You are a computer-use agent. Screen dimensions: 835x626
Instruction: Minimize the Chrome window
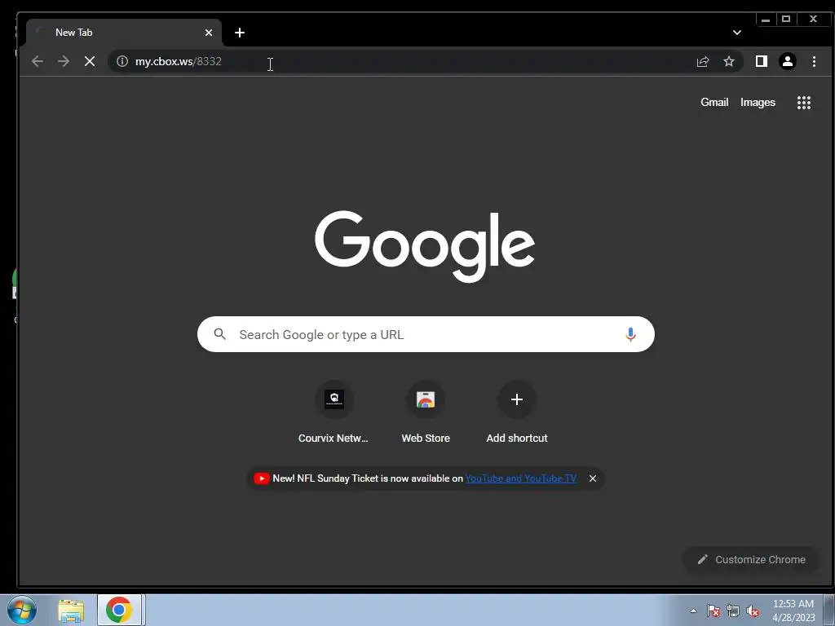tap(765, 20)
